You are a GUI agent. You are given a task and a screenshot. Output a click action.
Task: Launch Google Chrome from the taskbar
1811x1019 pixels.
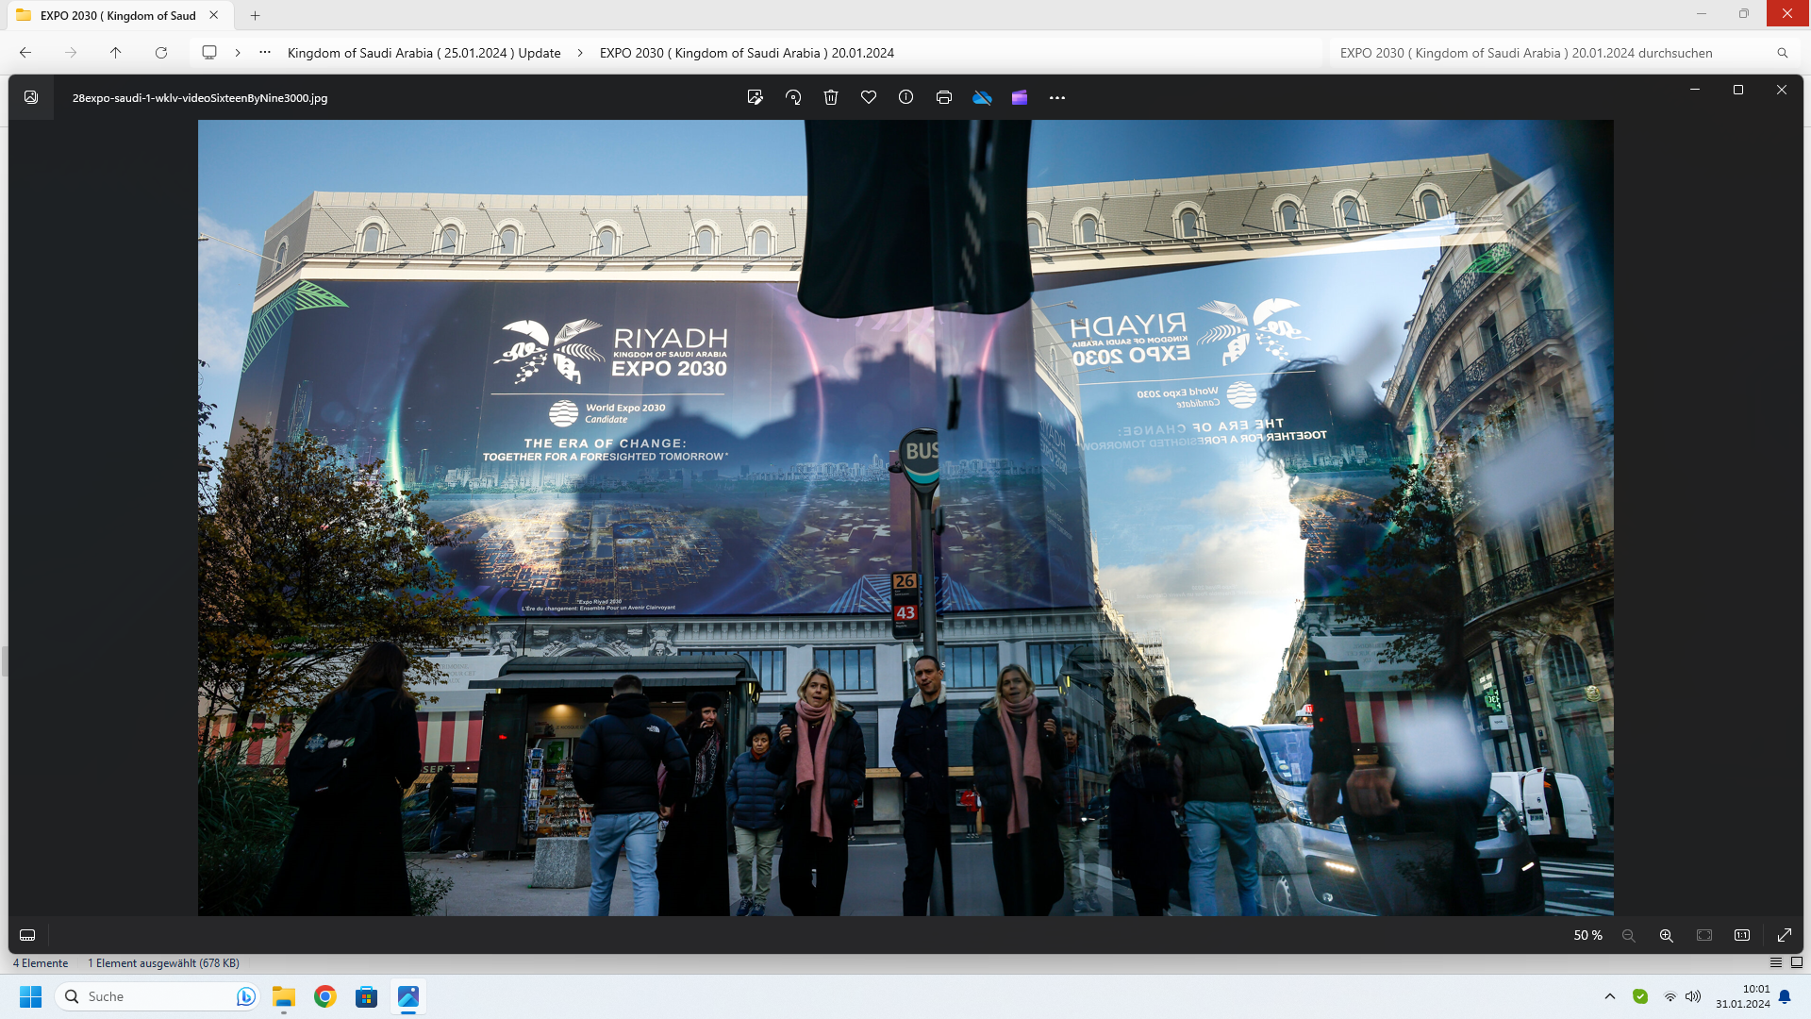[x=325, y=996]
